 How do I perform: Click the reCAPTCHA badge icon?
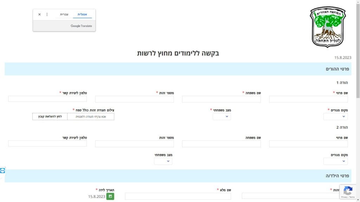(348, 191)
